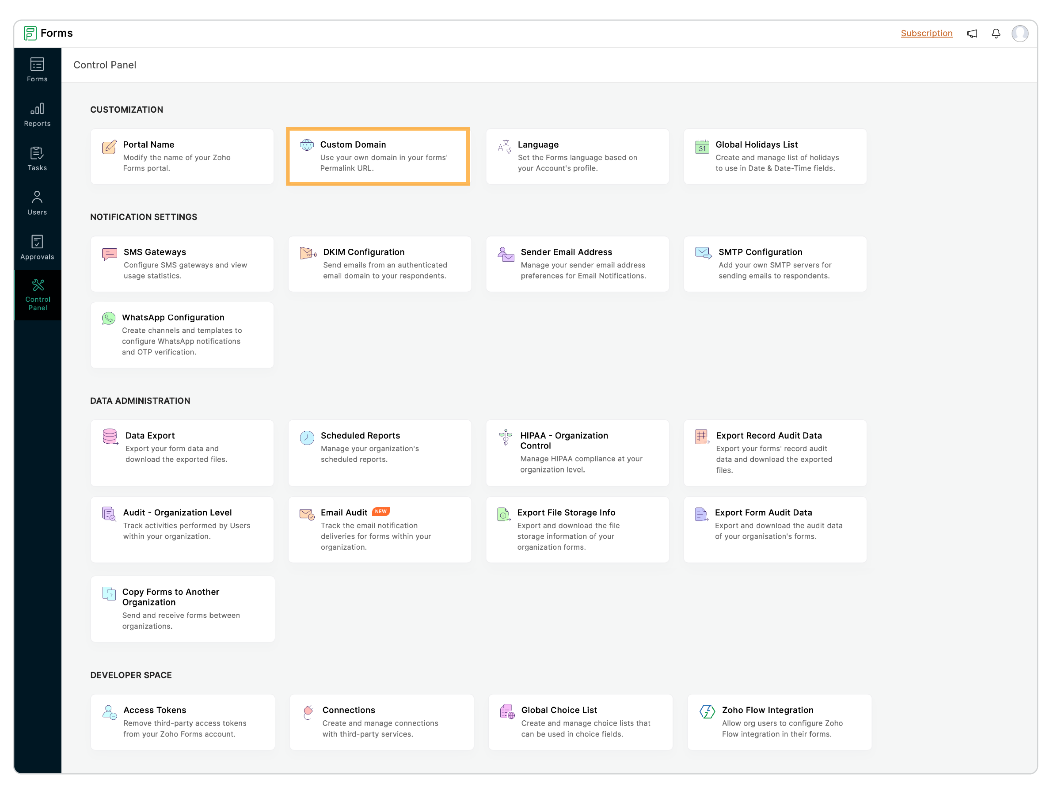Open the Export File Storage Info title
This screenshot has height=787, width=1050.
pyautogui.click(x=566, y=512)
